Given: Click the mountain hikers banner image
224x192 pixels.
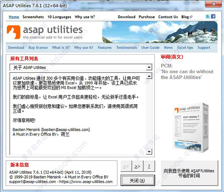Looking at the screenshot, I should point(160,32).
